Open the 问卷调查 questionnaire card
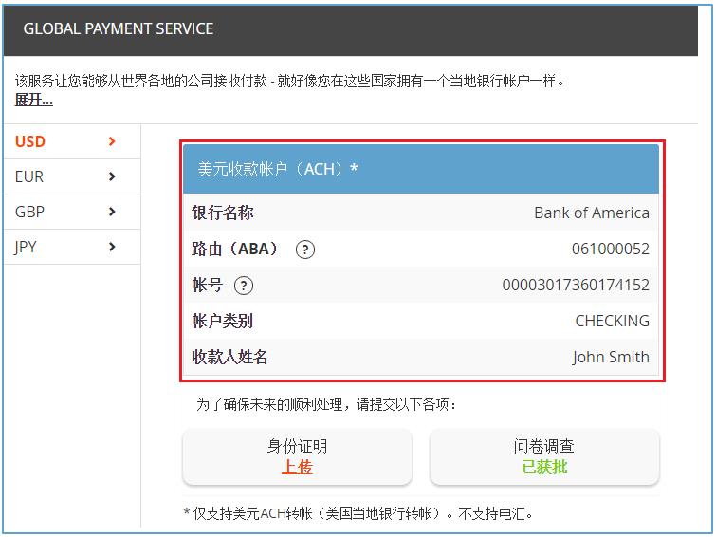The width and height of the screenshot is (716, 537). (x=544, y=456)
